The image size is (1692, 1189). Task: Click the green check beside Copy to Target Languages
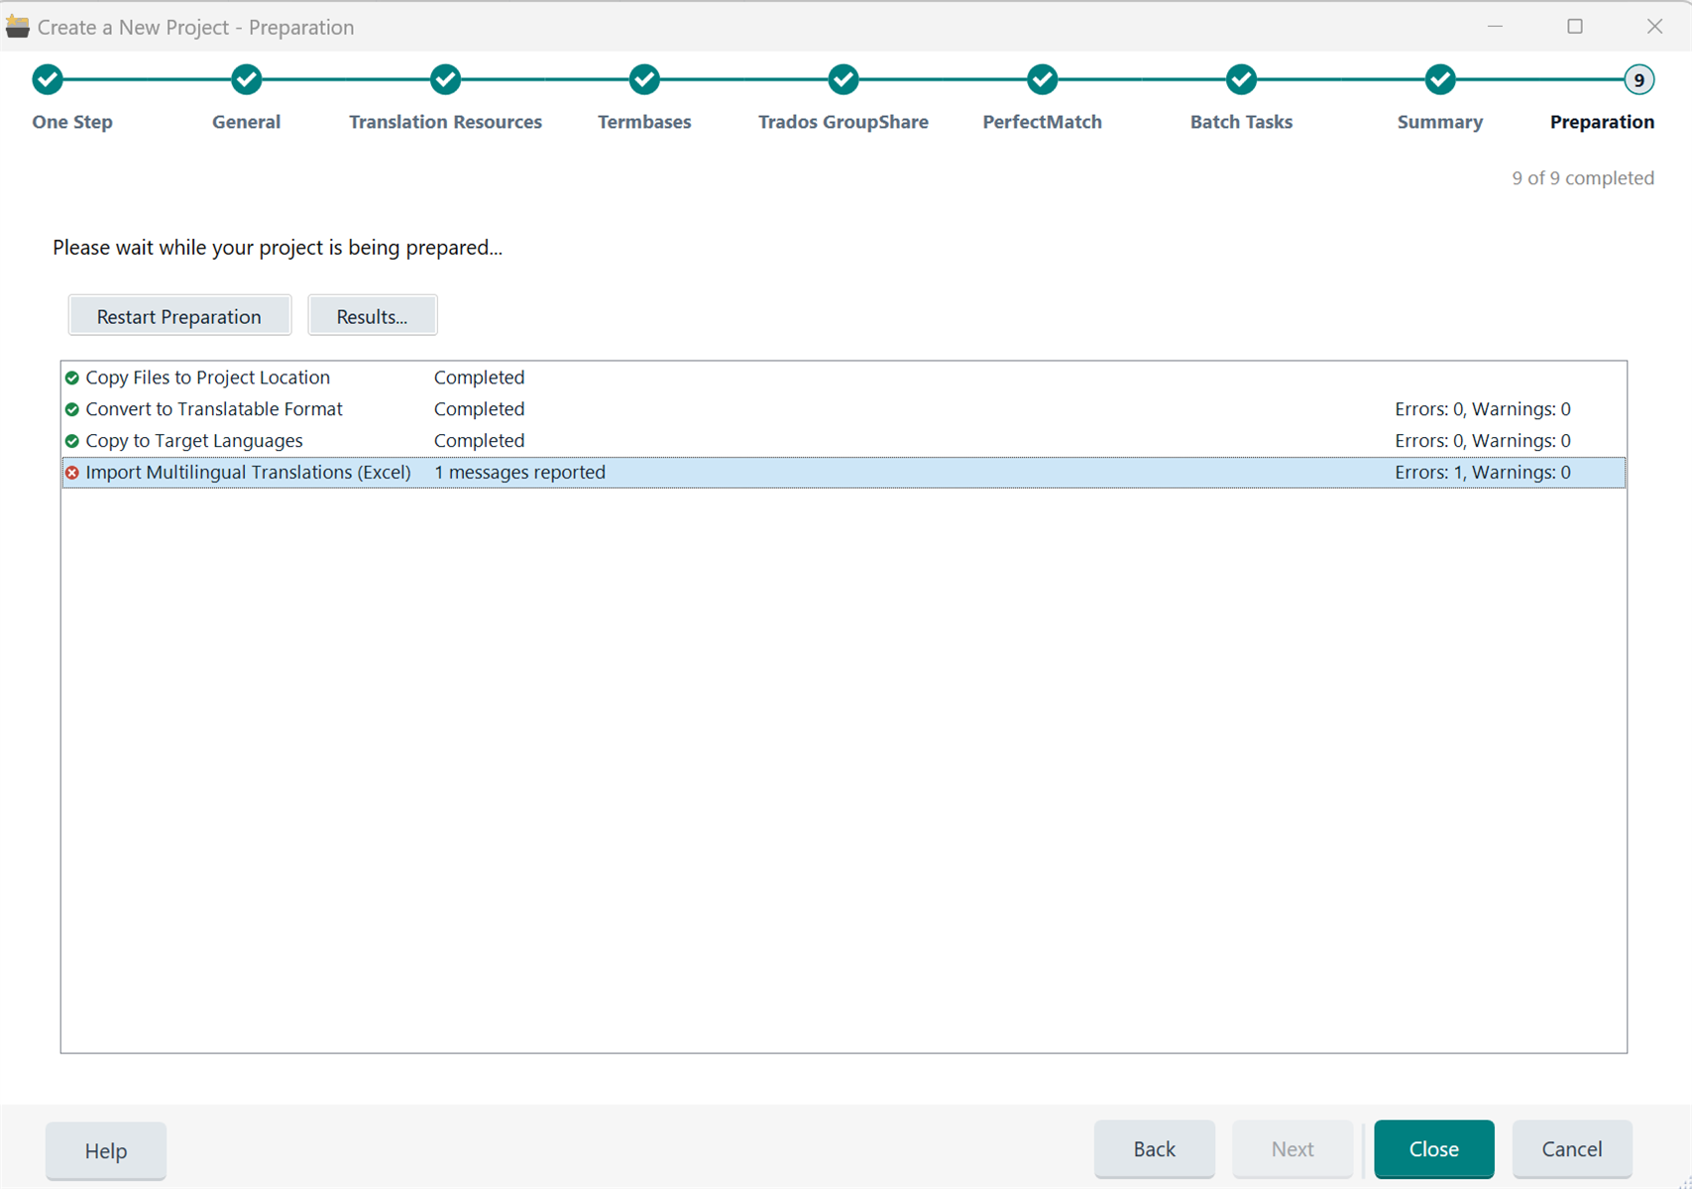point(72,441)
